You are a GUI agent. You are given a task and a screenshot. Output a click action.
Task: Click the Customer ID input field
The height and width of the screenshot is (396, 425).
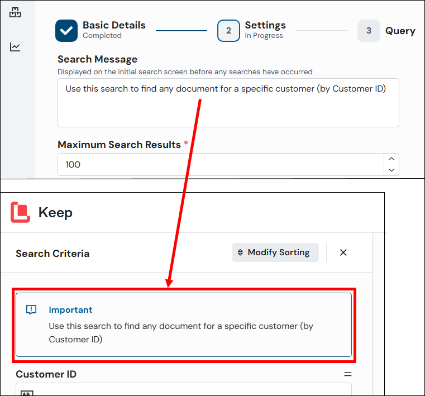(x=184, y=389)
